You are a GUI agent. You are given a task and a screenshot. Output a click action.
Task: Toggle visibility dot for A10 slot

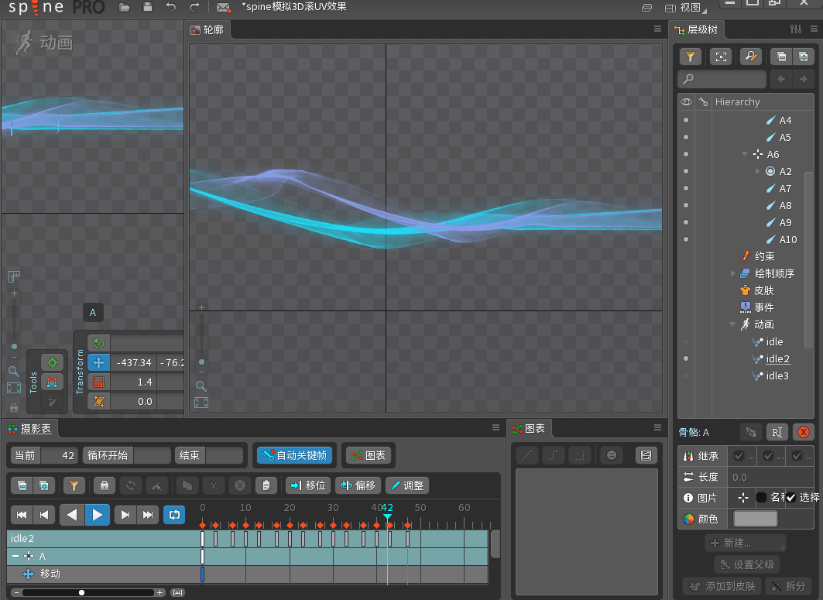[685, 239]
